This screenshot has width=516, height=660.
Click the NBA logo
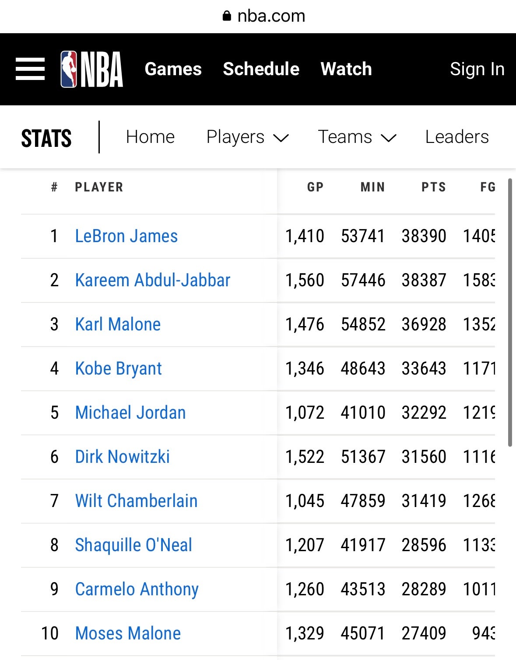pyautogui.click(x=92, y=69)
